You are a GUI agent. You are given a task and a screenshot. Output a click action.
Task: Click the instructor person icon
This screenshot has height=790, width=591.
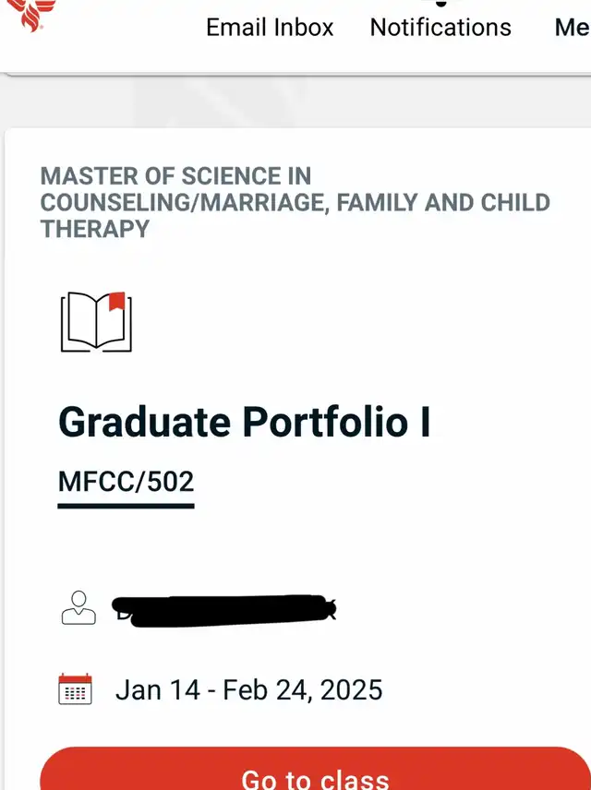click(x=78, y=607)
